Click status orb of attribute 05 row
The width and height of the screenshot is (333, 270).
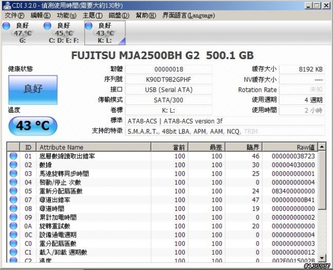[x=14, y=191]
